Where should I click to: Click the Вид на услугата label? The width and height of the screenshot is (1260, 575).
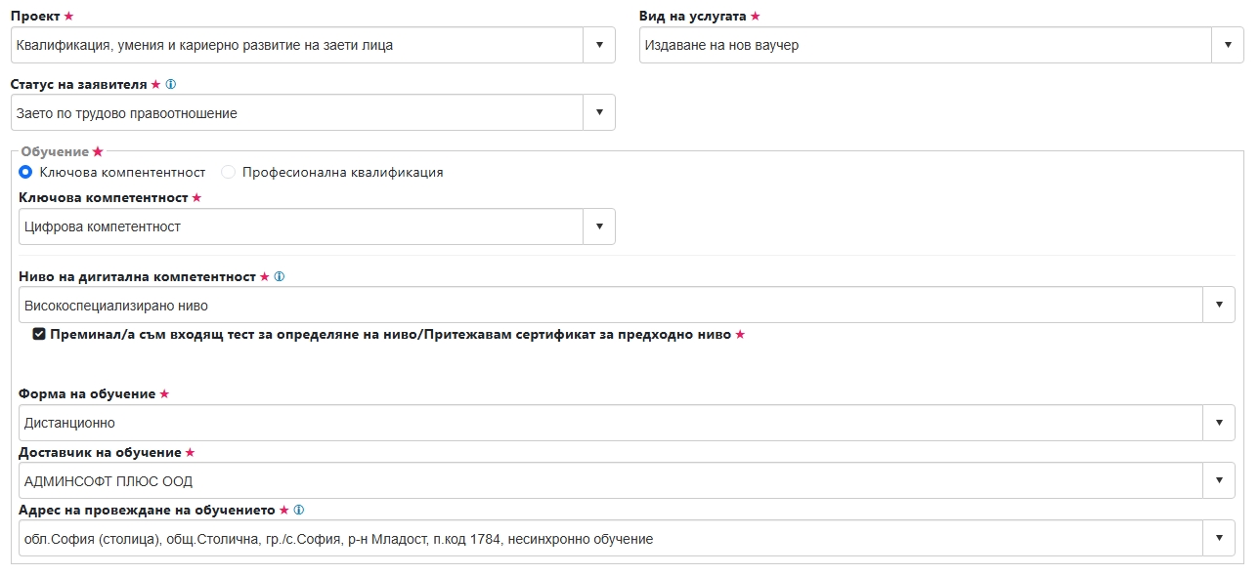click(693, 17)
